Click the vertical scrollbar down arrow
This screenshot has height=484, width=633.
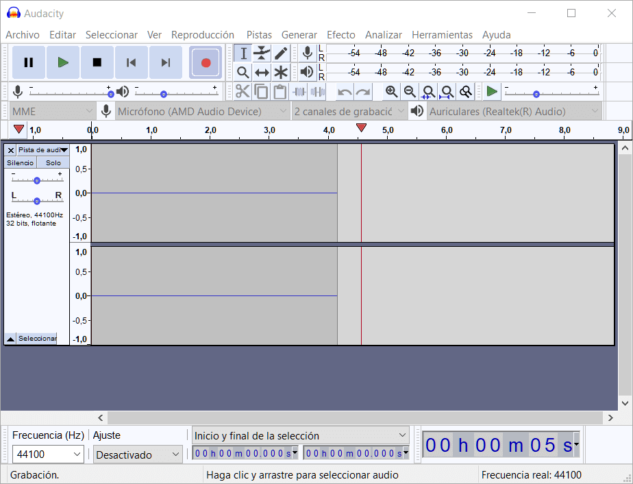[625, 403]
